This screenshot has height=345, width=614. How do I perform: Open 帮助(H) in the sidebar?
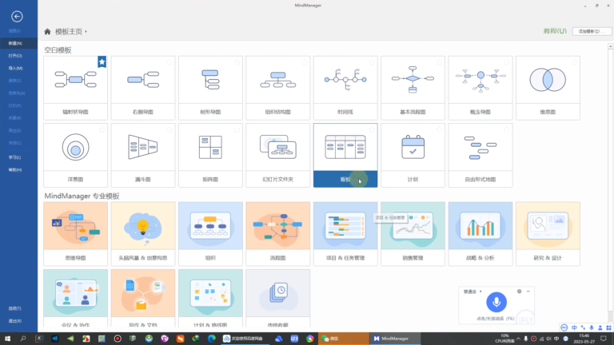point(15,170)
